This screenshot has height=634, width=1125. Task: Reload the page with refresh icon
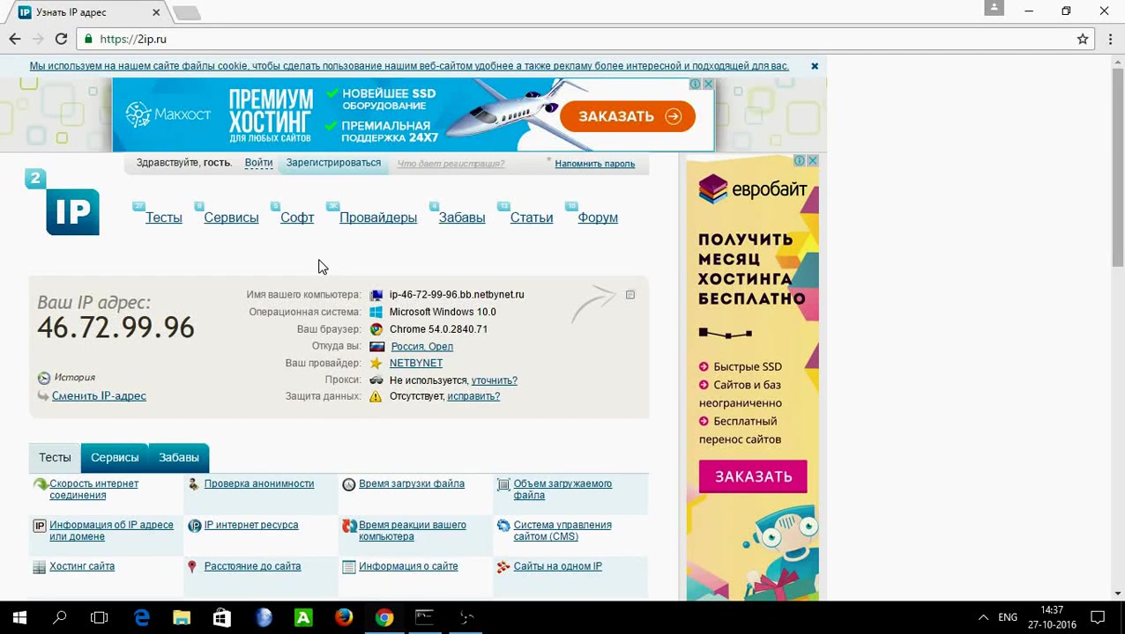click(61, 39)
